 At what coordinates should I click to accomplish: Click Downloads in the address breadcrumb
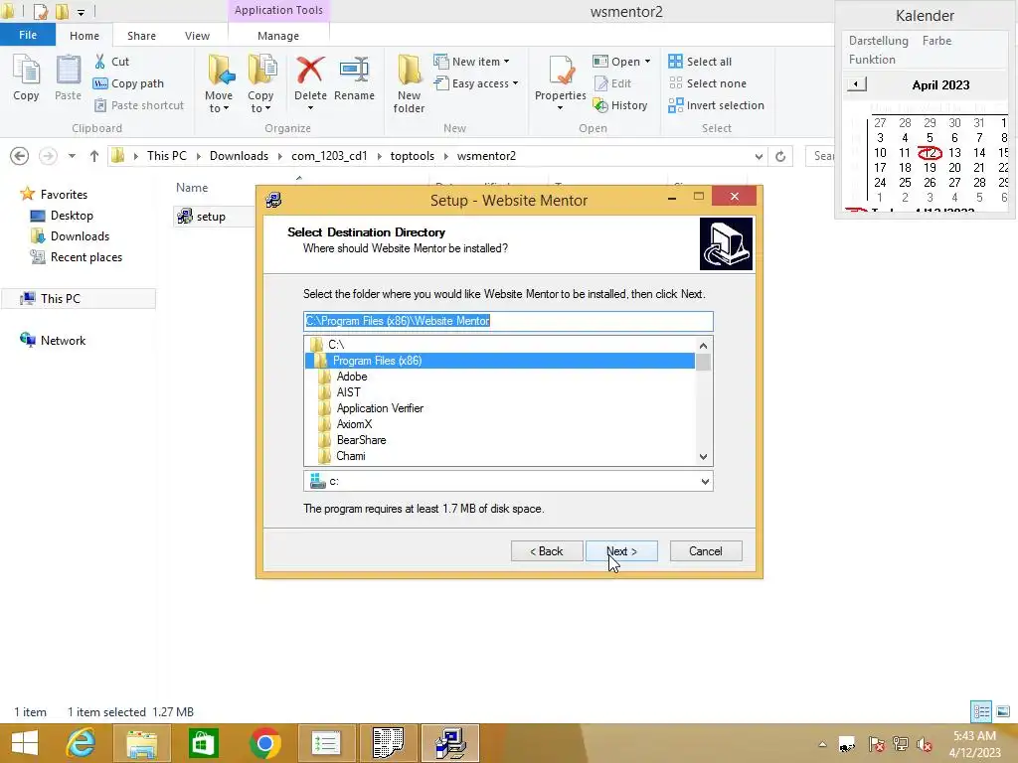point(239,156)
